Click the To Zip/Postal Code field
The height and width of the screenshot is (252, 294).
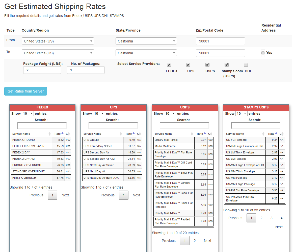click(221, 53)
